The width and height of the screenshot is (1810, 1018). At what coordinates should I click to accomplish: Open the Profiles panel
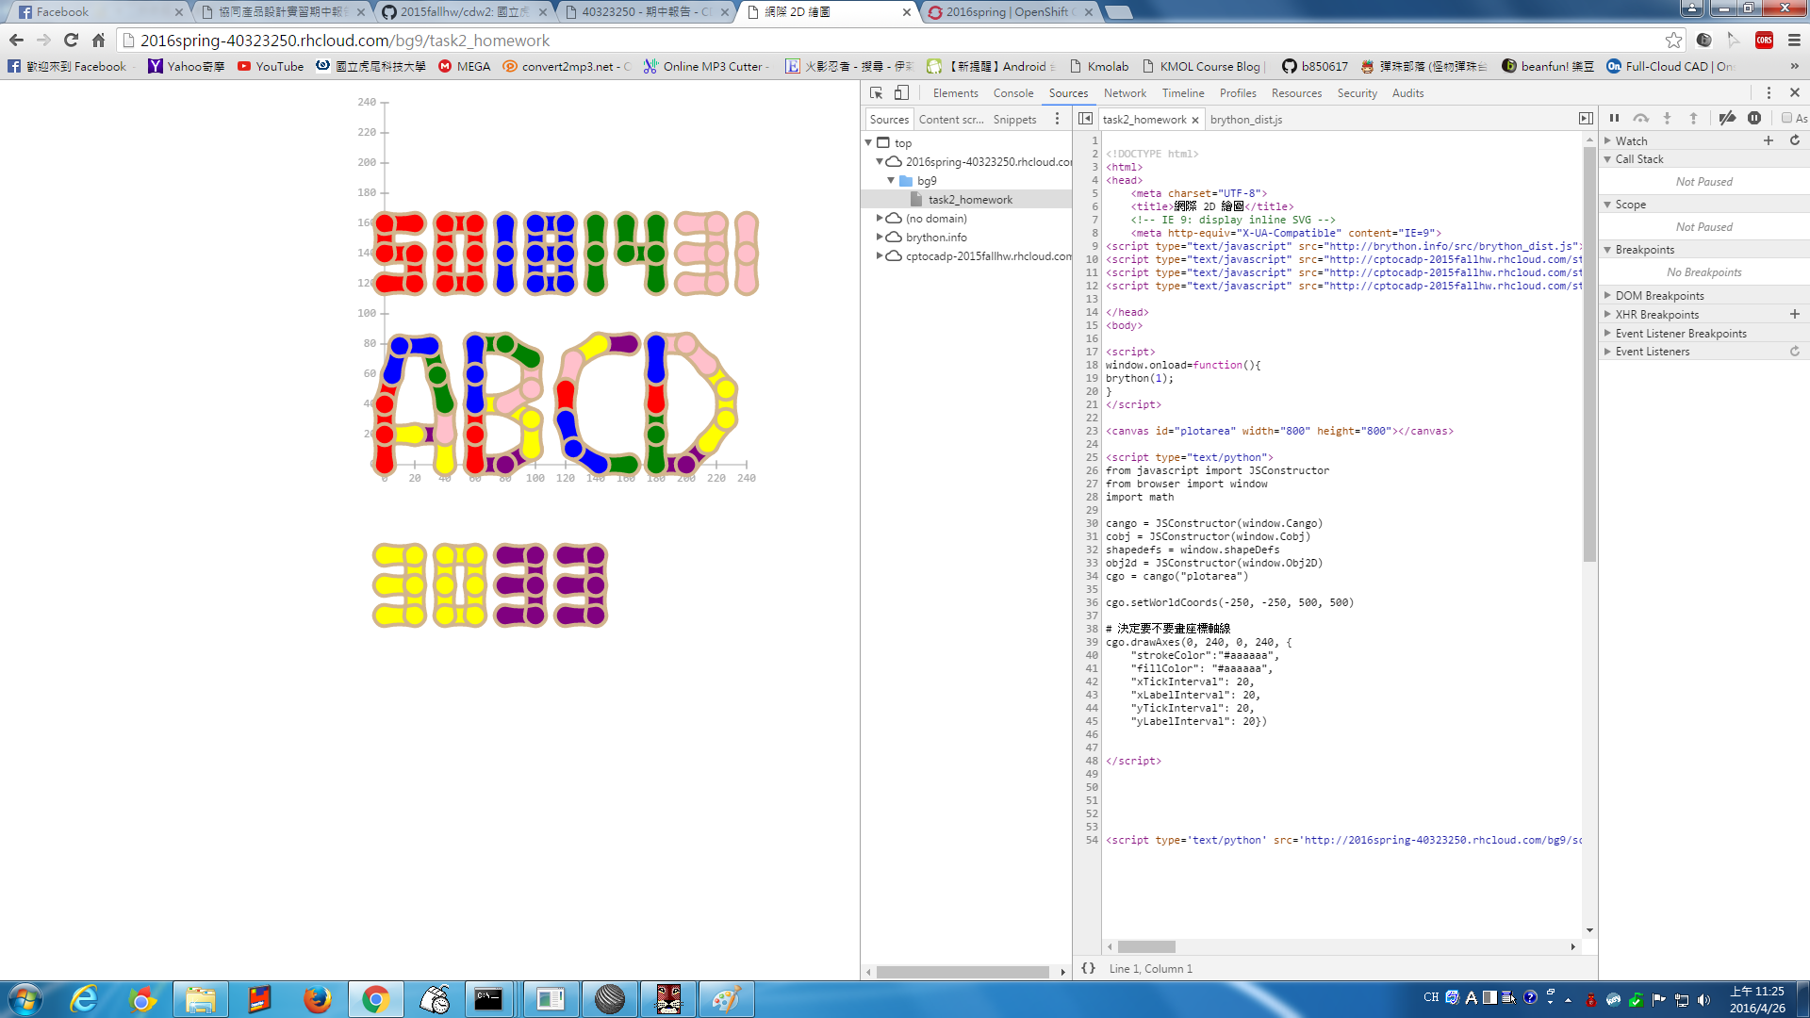click(1238, 92)
